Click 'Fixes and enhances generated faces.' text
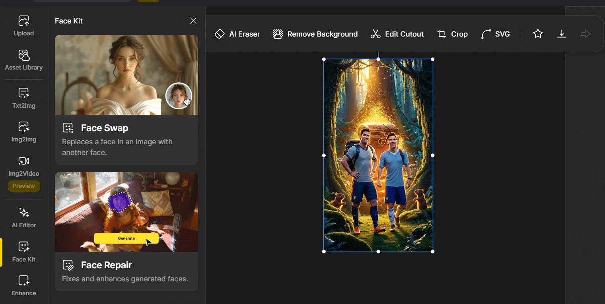Image resolution: width=605 pixels, height=304 pixels. [x=125, y=279]
